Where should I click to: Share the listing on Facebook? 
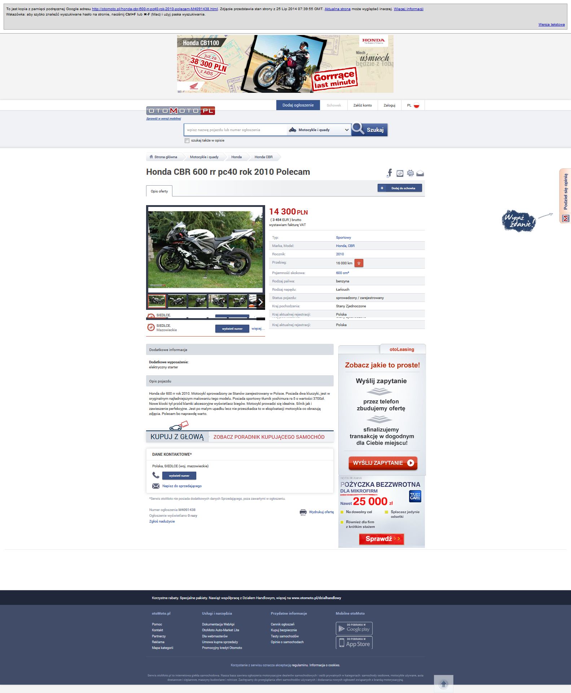tap(389, 173)
